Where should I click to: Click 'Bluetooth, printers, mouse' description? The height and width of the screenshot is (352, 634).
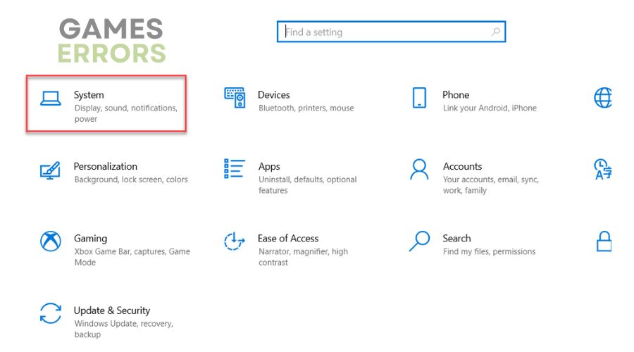coord(306,108)
